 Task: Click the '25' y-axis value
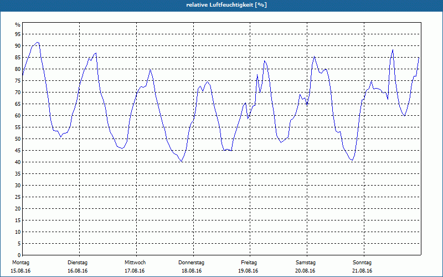point(18,197)
